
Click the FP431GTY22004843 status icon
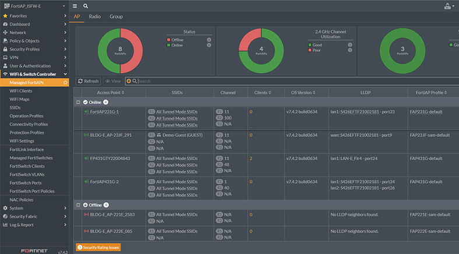click(x=86, y=158)
